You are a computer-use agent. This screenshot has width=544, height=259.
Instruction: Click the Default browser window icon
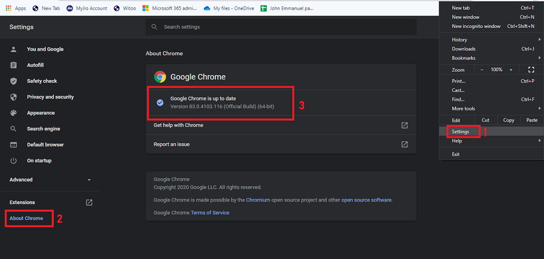[x=13, y=145]
